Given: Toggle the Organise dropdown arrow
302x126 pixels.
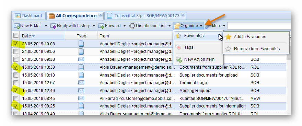Looking at the screenshot, I should click(201, 26).
